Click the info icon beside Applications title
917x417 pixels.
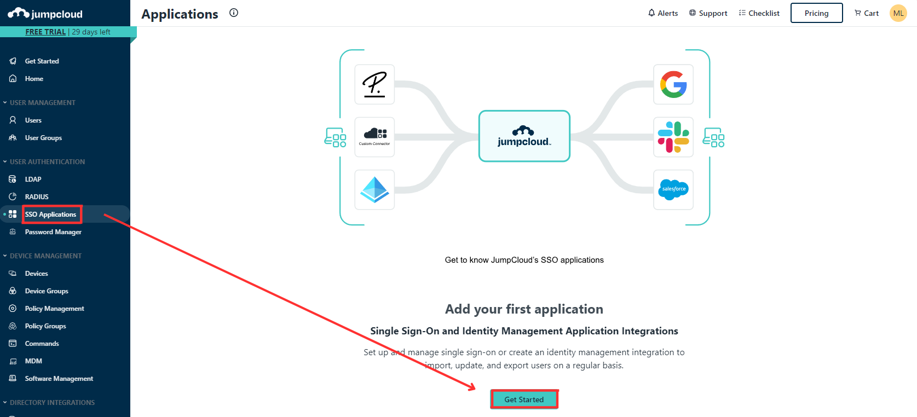234,13
